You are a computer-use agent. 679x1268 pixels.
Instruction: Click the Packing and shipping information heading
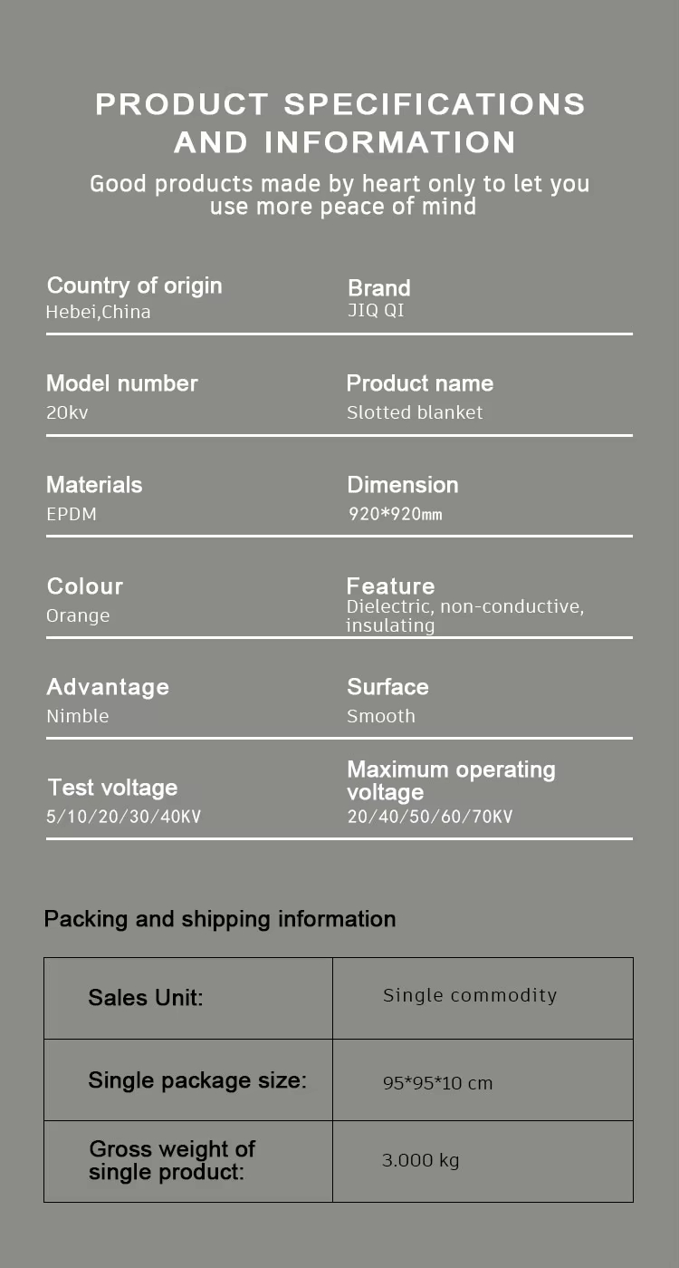[220, 919]
